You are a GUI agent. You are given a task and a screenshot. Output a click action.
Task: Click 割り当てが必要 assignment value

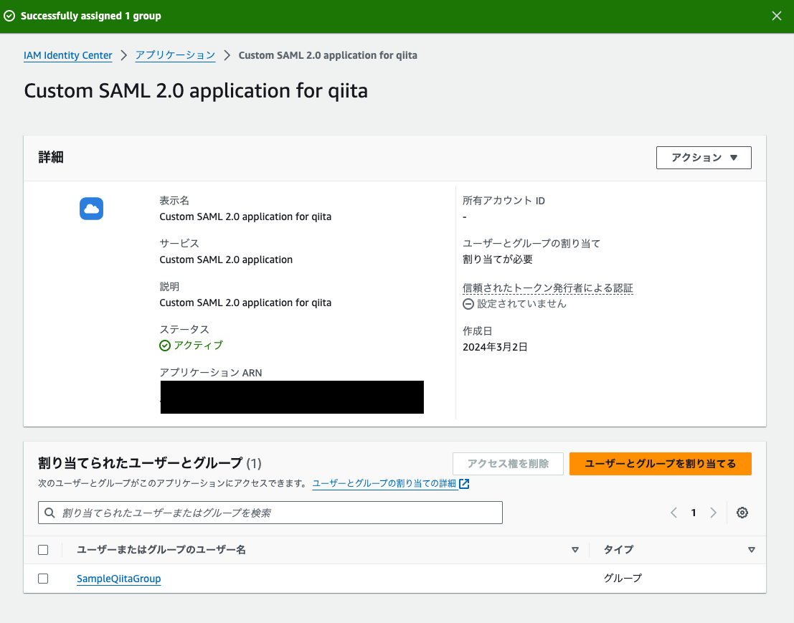(497, 259)
